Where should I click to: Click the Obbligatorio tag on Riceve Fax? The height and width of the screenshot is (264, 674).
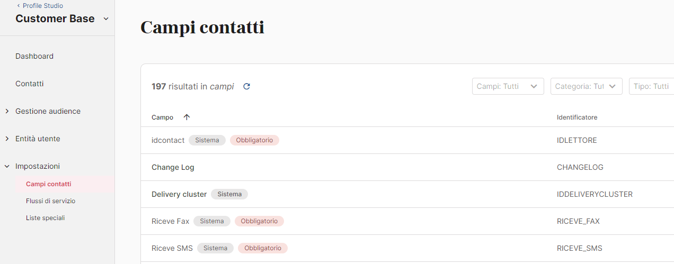pyautogui.click(x=259, y=221)
